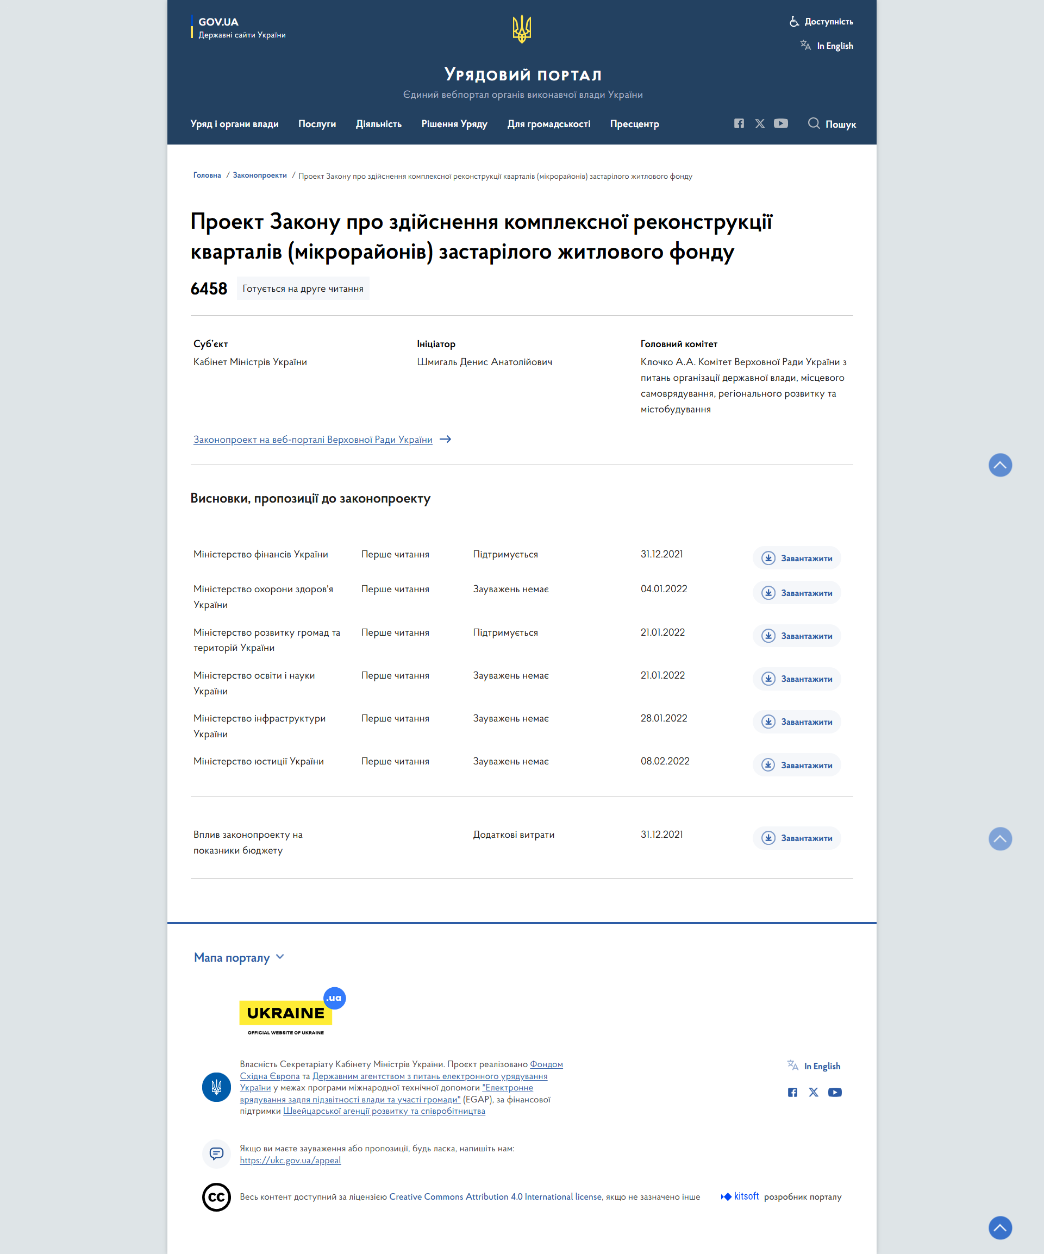Click the date 28.01.2022
The image size is (1044, 1254).
664,718
